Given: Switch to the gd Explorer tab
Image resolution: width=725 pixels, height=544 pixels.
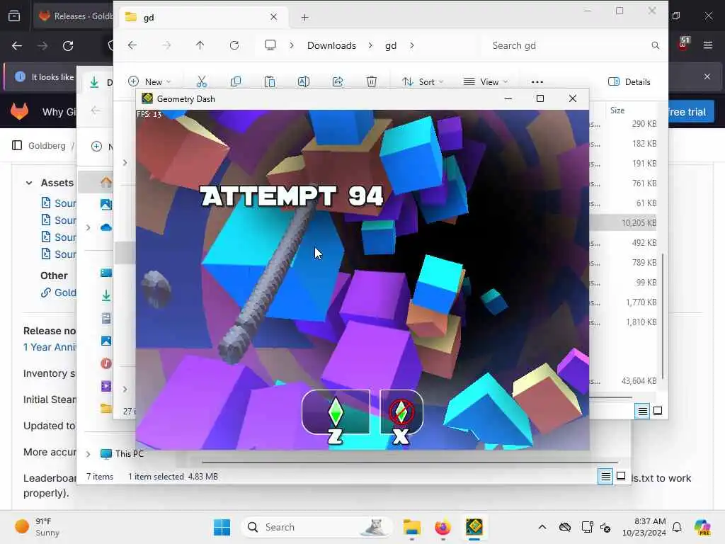Looking at the screenshot, I should (x=202, y=17).
